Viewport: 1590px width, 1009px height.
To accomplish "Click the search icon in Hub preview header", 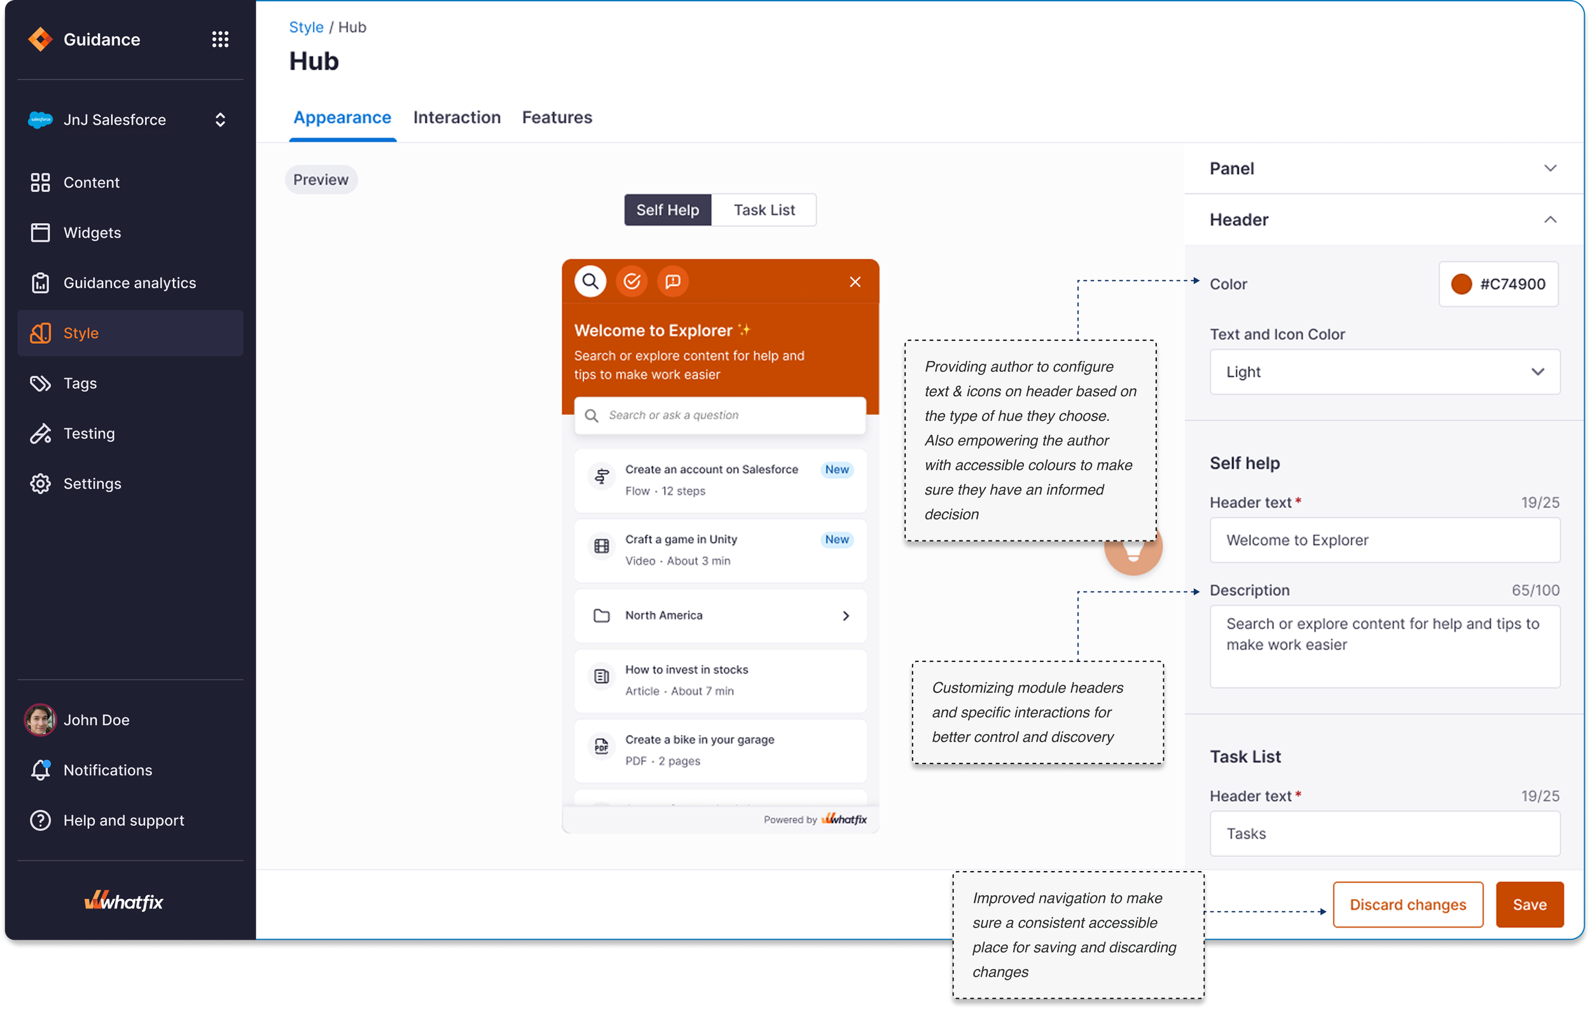I will (590, 282).
